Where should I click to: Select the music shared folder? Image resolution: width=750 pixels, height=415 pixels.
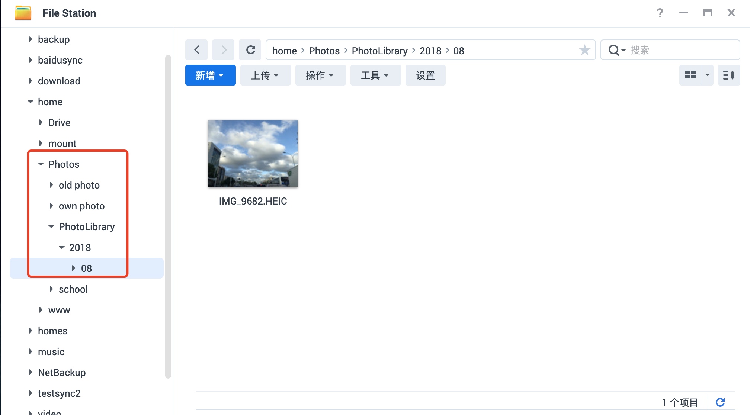tap(51, 352)
